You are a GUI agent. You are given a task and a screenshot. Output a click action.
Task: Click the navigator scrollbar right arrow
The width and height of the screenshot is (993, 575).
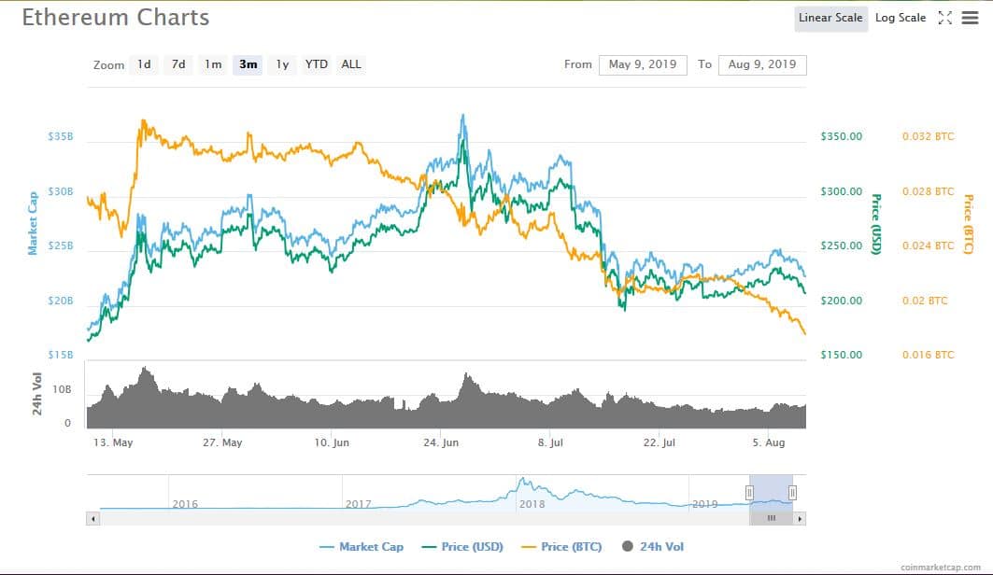pos(801,517)
